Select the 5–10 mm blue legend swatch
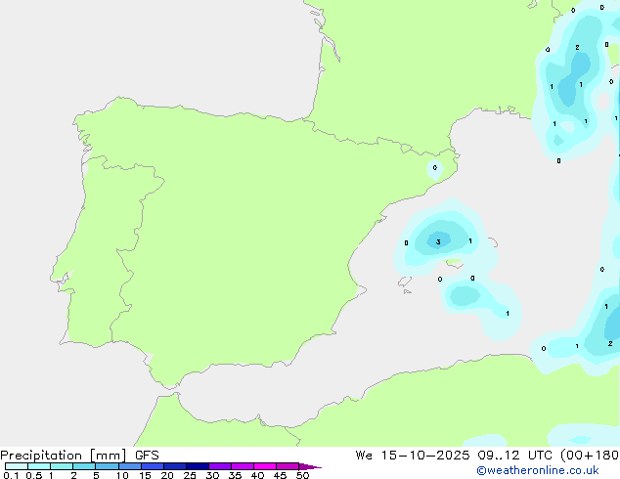Screen dimensions: 620x479 tap(107, 466)
